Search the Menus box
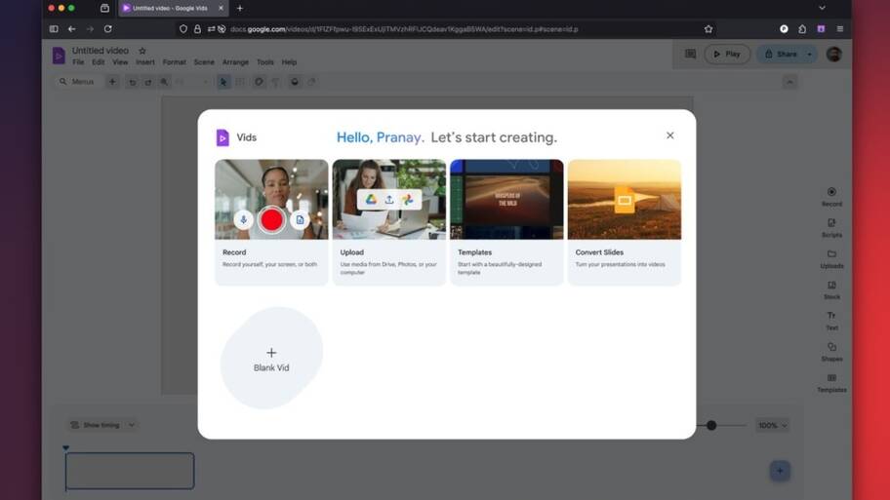This screenshot has height=500, width=890. (77, 82)
